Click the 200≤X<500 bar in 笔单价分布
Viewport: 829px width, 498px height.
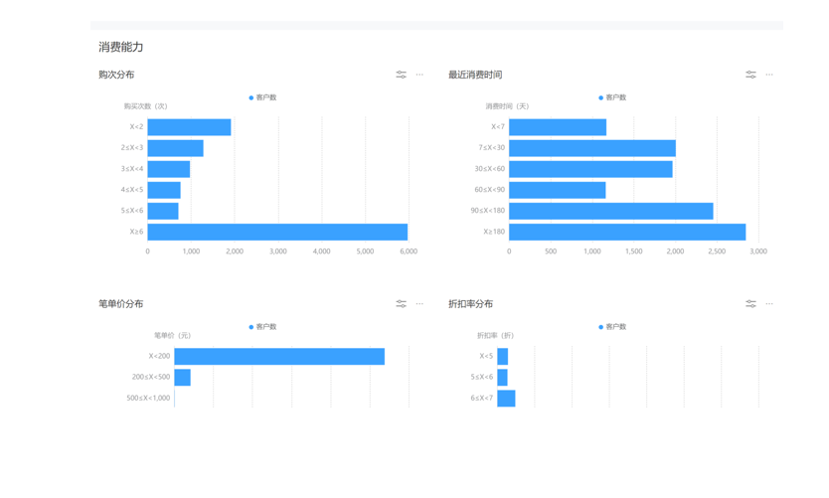183,378
